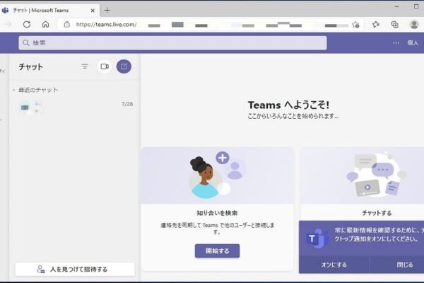Select the チャット | Microsoft Teams tab

(x=49, y=11)
